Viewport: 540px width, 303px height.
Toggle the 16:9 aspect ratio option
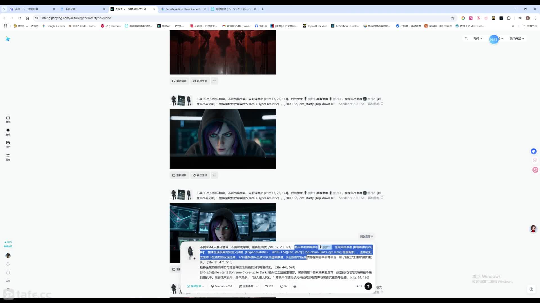click(x=269, y=286)
